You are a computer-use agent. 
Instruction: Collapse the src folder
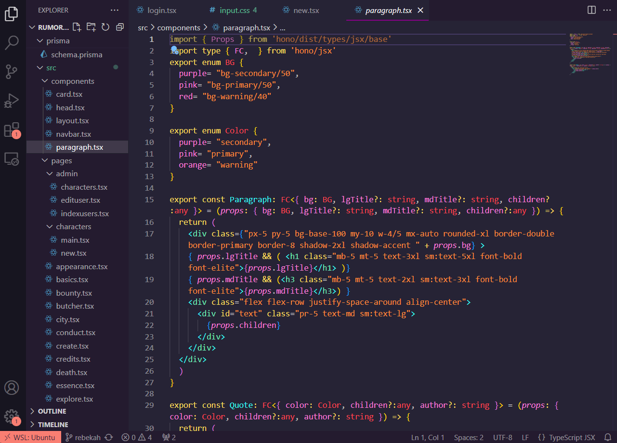[x=51, y=68]
